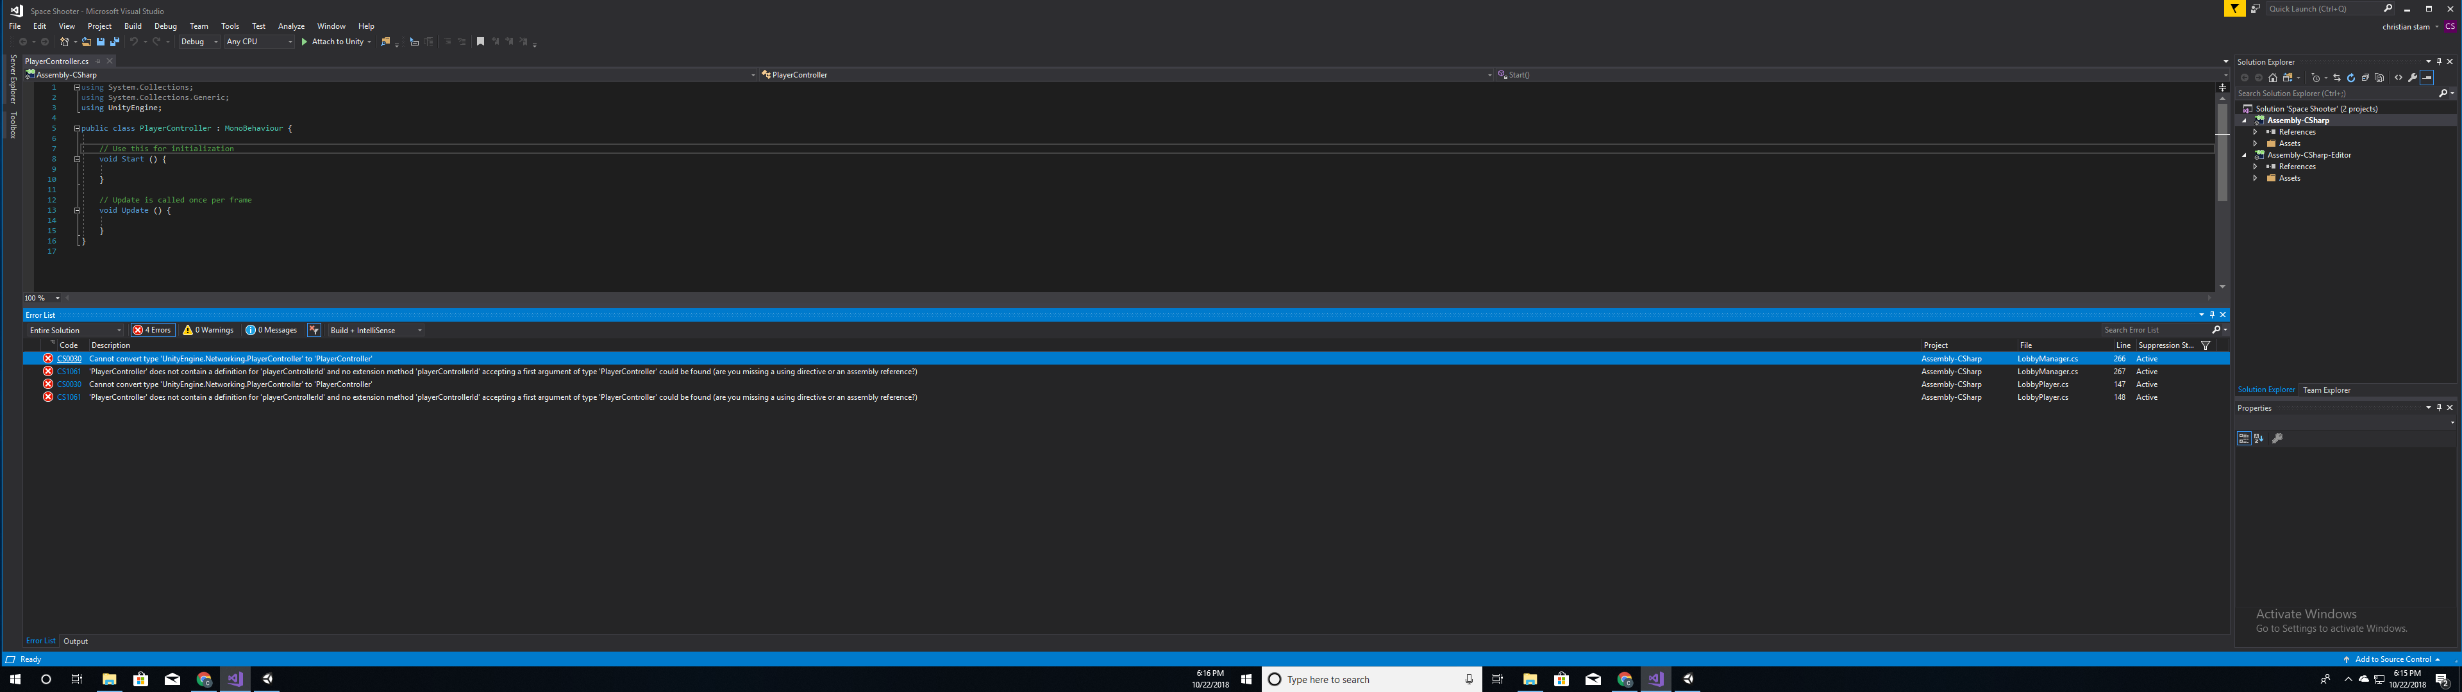Open Chrome from the left Windows taskbar
This screenshot has height=692, width=2462.
point(204,679)
